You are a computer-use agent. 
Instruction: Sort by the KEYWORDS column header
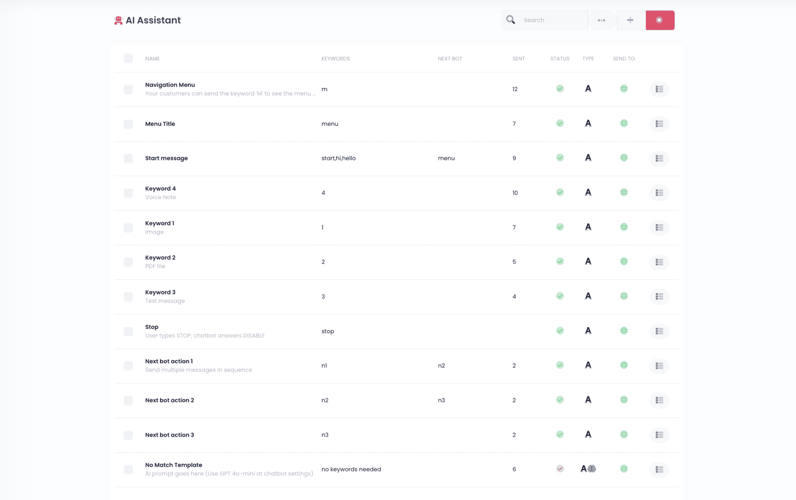[335, 58]
